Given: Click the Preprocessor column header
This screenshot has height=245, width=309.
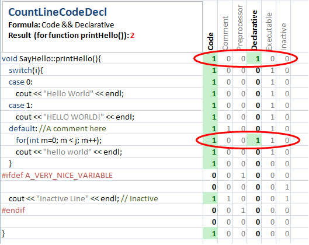Looking at the screenshot, I should click(x=239, y=27).
